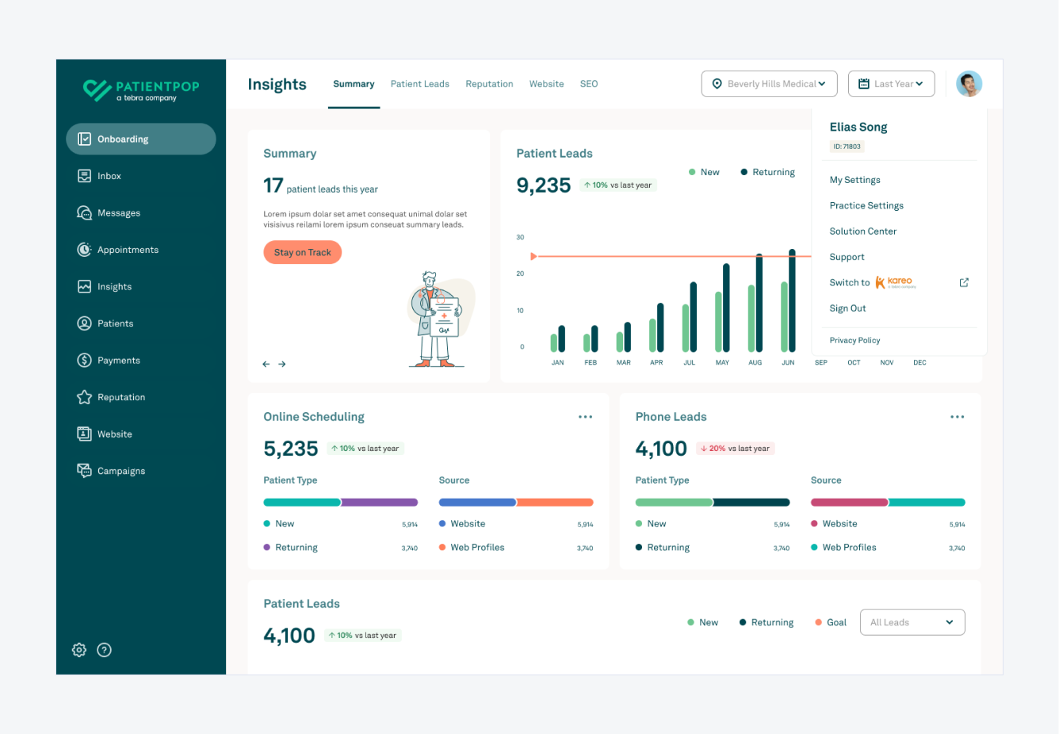
Task: Open Appointments clock icon
Action: [84, 250]
